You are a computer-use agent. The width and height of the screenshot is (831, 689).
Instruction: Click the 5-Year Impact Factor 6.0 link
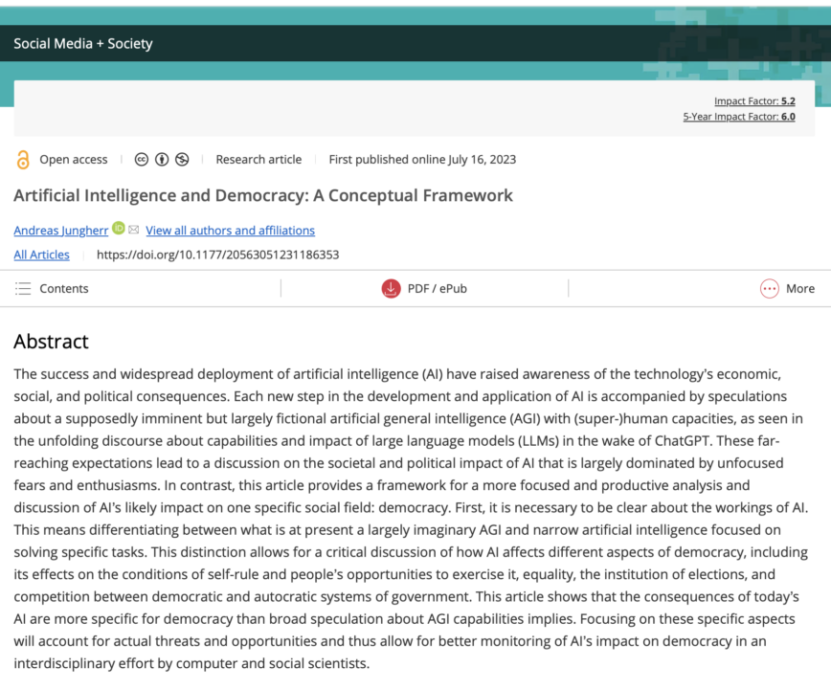pyautogui.click(x=739, y=116)
